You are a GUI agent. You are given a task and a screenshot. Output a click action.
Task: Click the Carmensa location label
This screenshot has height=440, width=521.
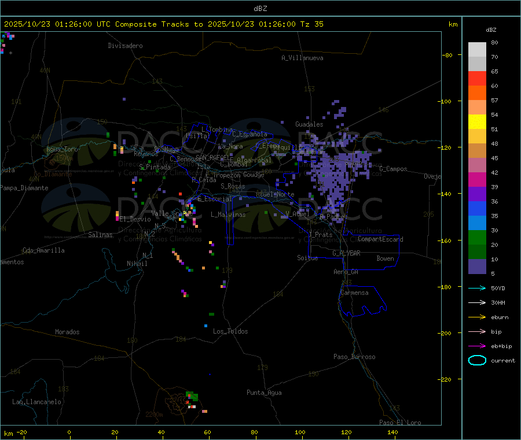pyautogui.click(x=354, y=293)
